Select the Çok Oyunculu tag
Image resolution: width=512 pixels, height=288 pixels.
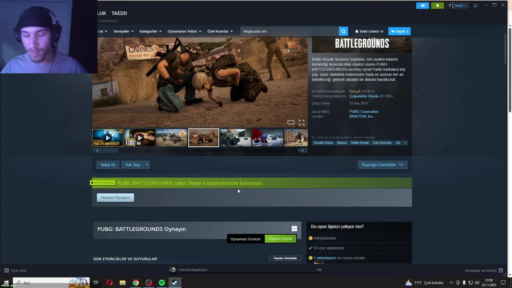(x=382, y=143)
